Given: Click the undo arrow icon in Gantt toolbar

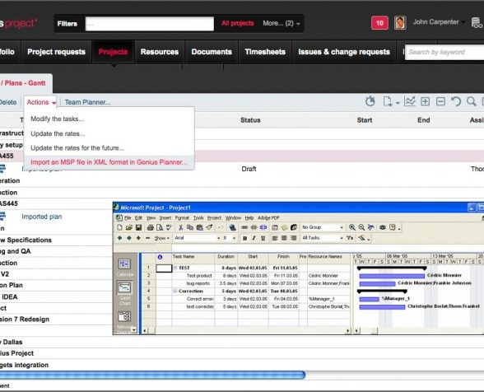Looking at the screenshot, I should (x=456, y=101).
